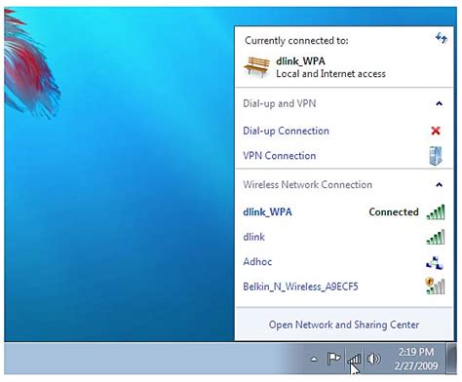Image resolution: width=462 pixels, height=382 pixels.
Task: Collapse the Dial-up and VPN section
Action: [439, 103]
